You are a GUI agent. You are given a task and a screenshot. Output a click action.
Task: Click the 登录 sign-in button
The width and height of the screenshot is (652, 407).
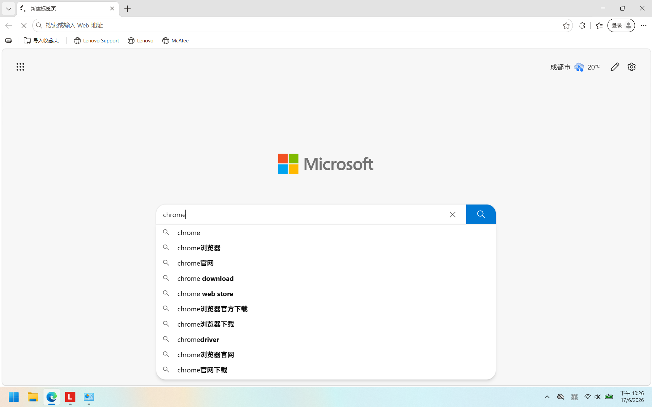(621, 25)
